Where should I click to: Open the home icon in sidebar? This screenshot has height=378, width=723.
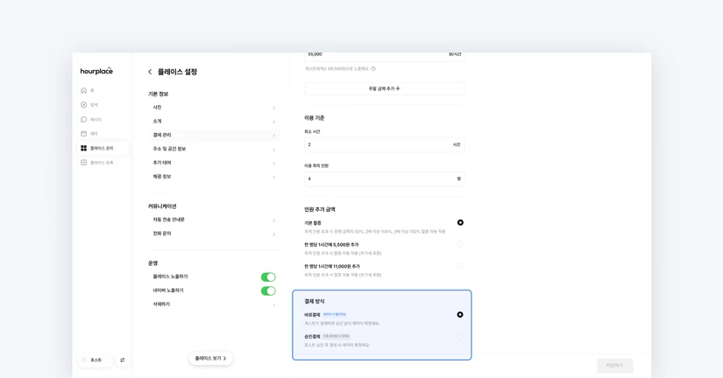pos(83,90)
